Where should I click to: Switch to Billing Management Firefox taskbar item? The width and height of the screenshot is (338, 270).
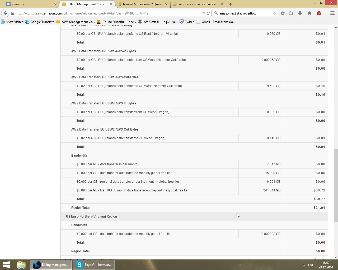click(51, 265)
